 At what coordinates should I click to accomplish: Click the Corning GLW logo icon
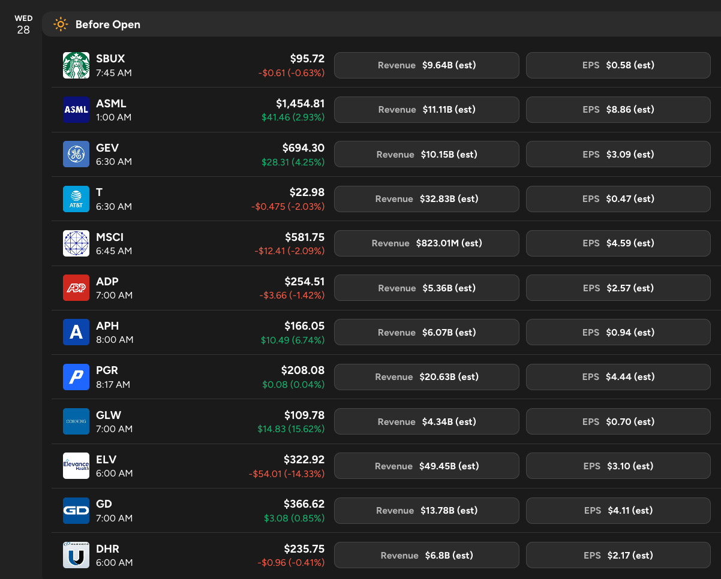coord(76,421)
